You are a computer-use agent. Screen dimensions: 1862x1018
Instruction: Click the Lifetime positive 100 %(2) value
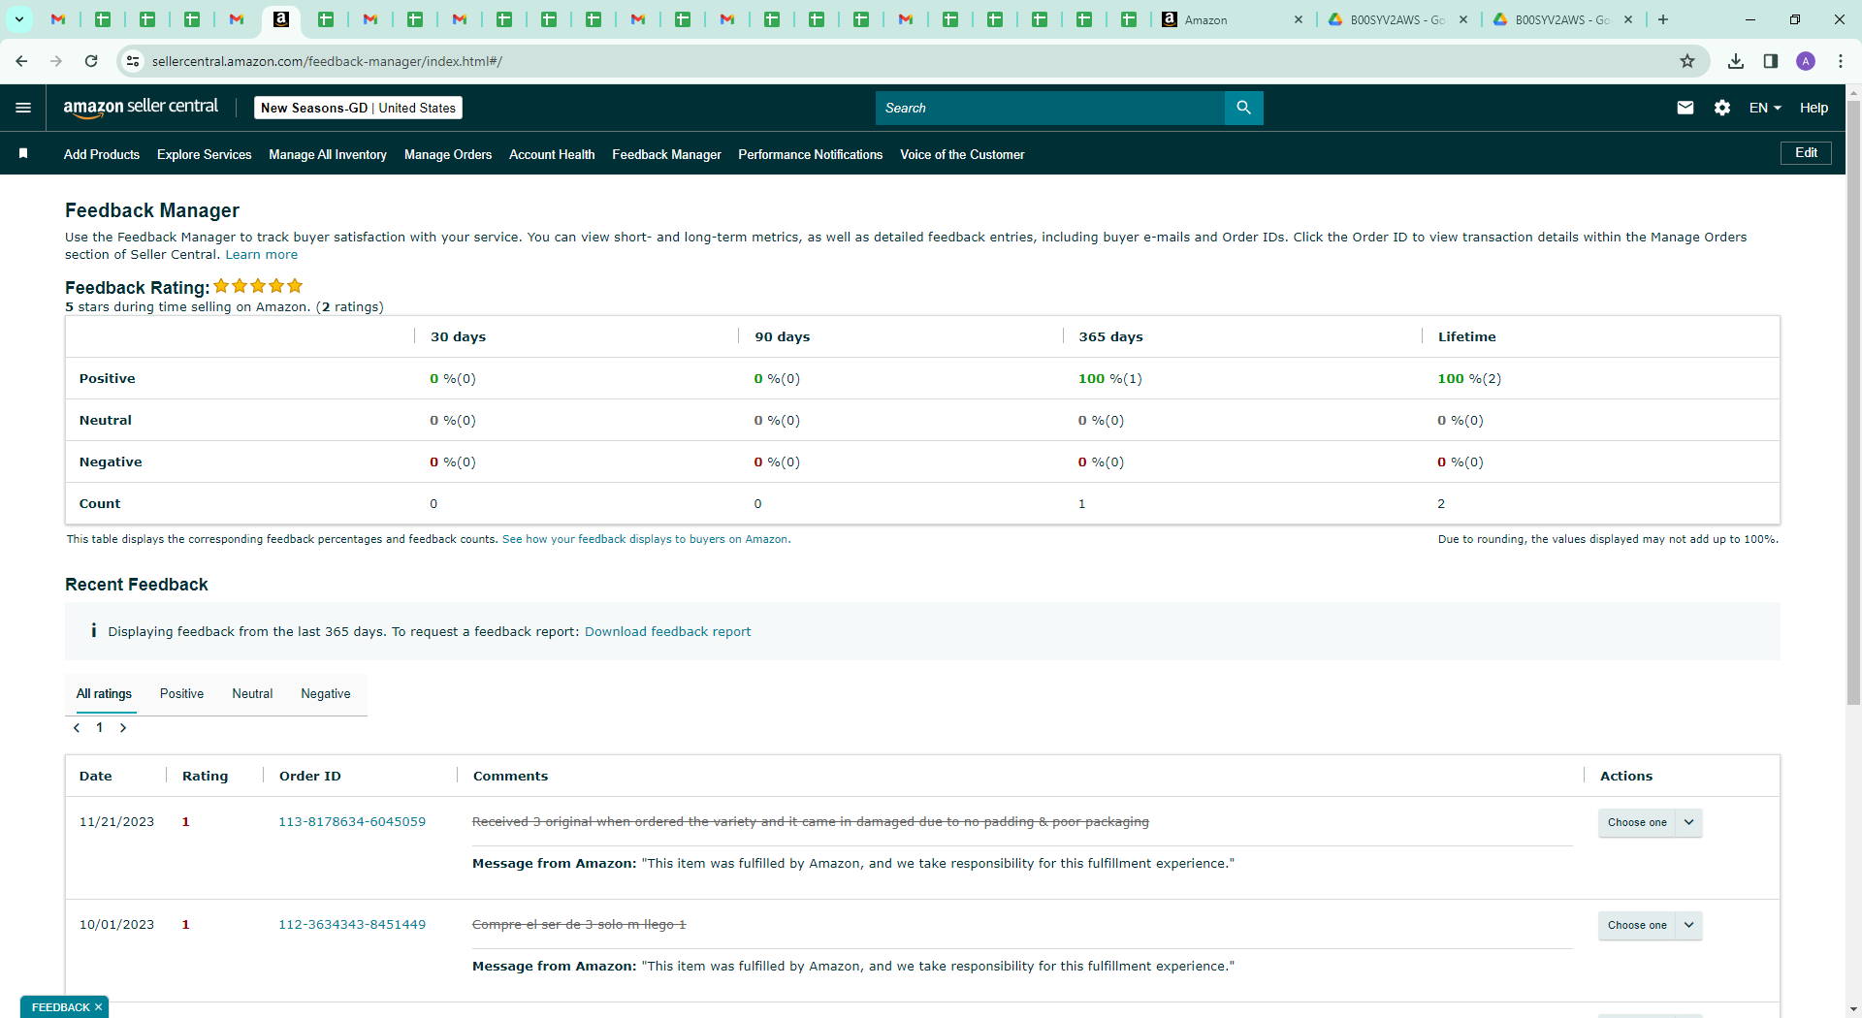click(1469, 378)
